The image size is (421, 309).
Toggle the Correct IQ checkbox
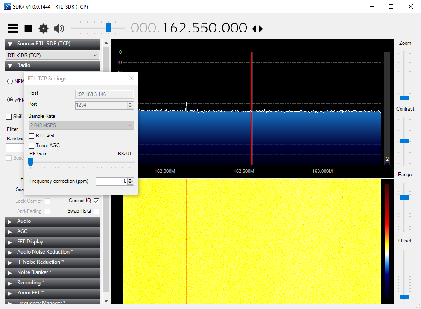pyautogui.click(x=96, y=201)
